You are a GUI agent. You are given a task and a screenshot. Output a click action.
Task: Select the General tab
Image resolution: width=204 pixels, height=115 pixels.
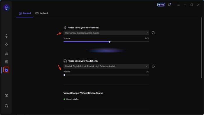point(24,13)
